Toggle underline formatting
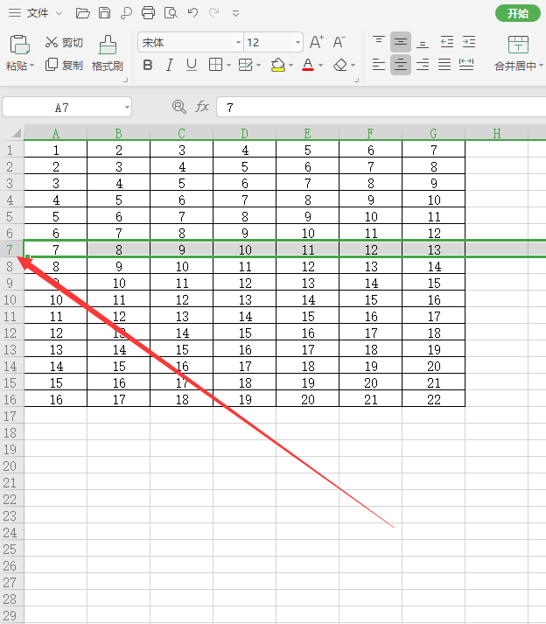 point(191,65)
